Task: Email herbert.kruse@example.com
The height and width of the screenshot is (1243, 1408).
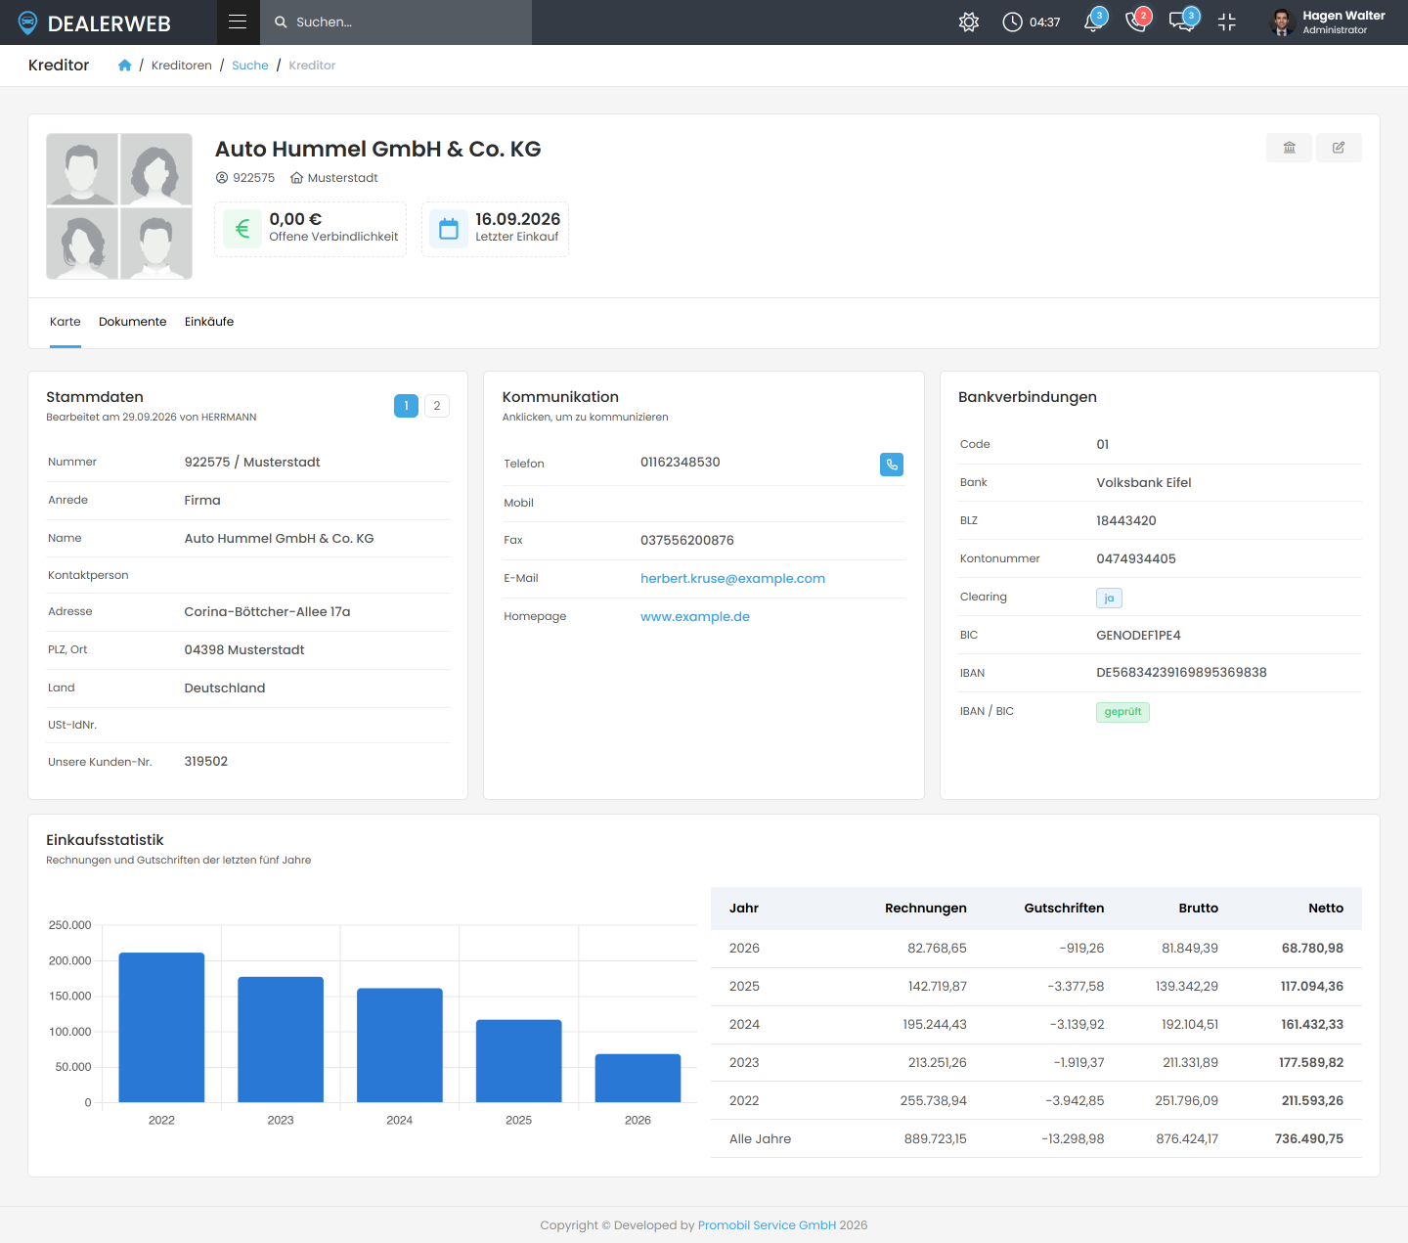Action: (x=733, y=579)
